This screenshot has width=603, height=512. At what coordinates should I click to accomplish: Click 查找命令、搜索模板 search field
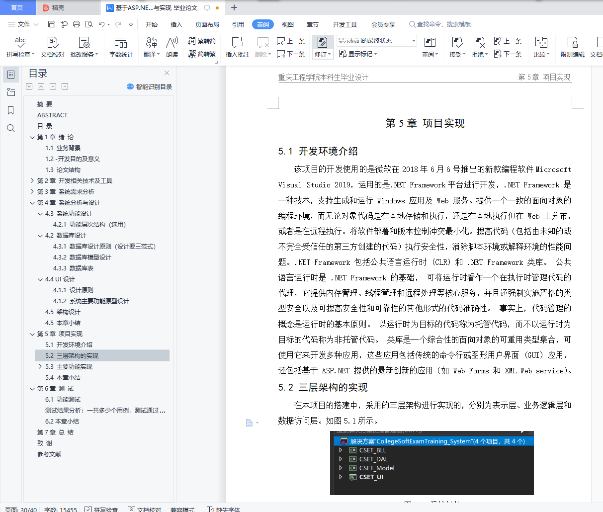click(440, 24)
